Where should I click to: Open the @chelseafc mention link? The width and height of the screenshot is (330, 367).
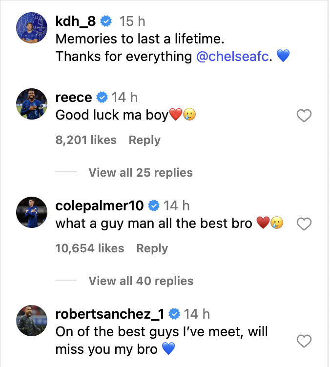coord(233,56)
